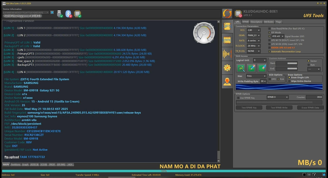
Task: Select the Byte radio button
Action: (x=309, y=65)
